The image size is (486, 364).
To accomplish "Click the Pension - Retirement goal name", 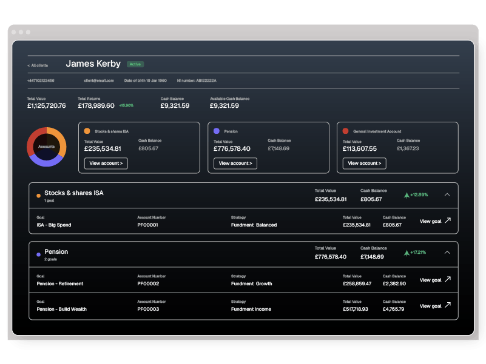I will point(60,284).
